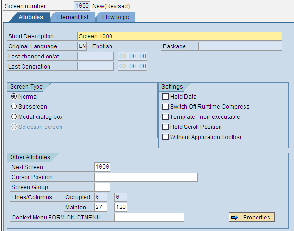294x231 pixels.
Task: Click the Last Generation date field
Action: click(96, 67)
